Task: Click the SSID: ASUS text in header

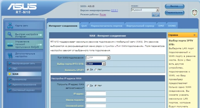Action: (x=87, y=6)
